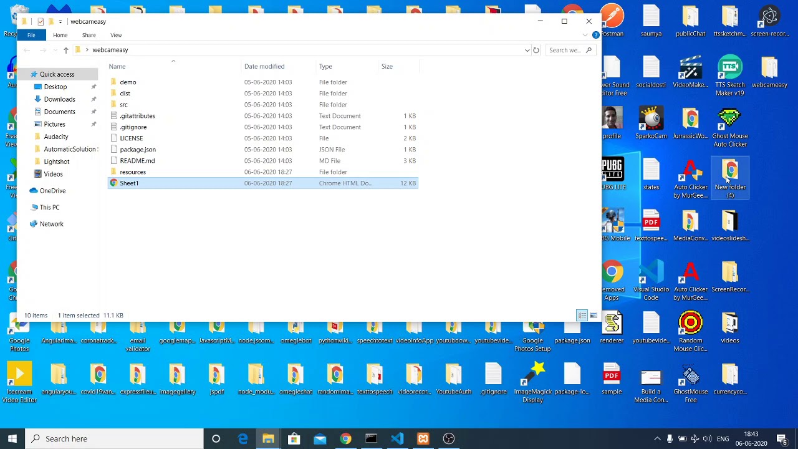
Task: Open XAMPP from the taskbar
Action: click(423, 438)
